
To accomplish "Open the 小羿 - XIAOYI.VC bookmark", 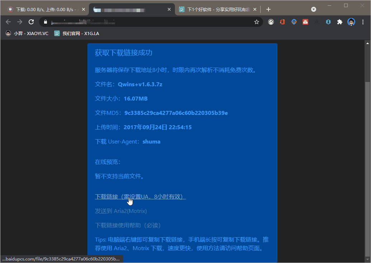I will [x=27, y=34].
